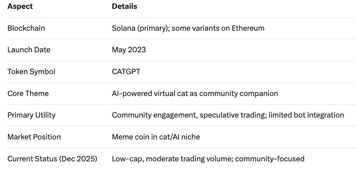This screenshot has width=356, height=173.
Task: Click the May 2023 value
Action: [129, 50]
